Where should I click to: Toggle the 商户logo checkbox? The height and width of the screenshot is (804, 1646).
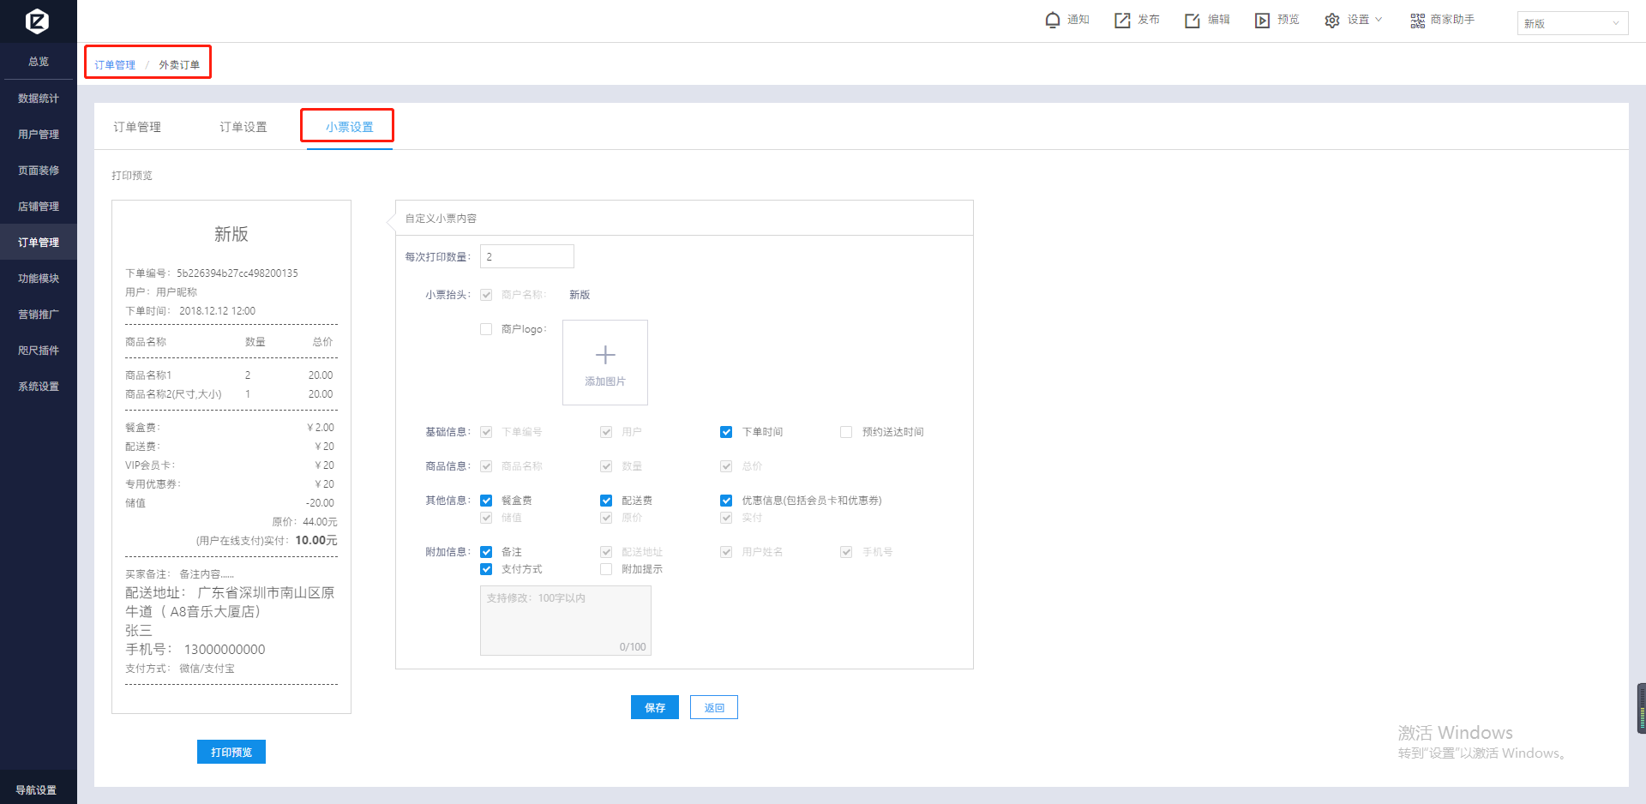point(486,329)
